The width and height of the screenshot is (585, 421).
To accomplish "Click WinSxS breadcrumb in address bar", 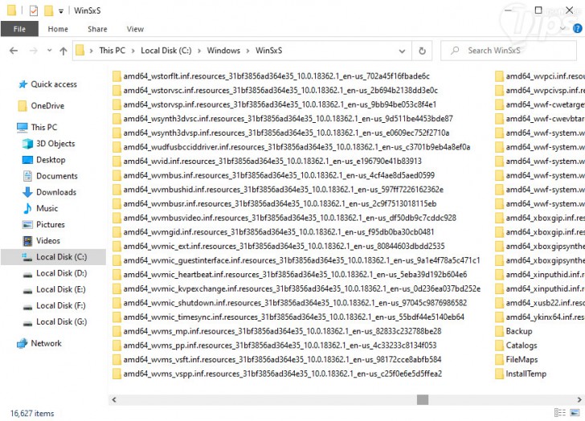I will coord(268,51).
